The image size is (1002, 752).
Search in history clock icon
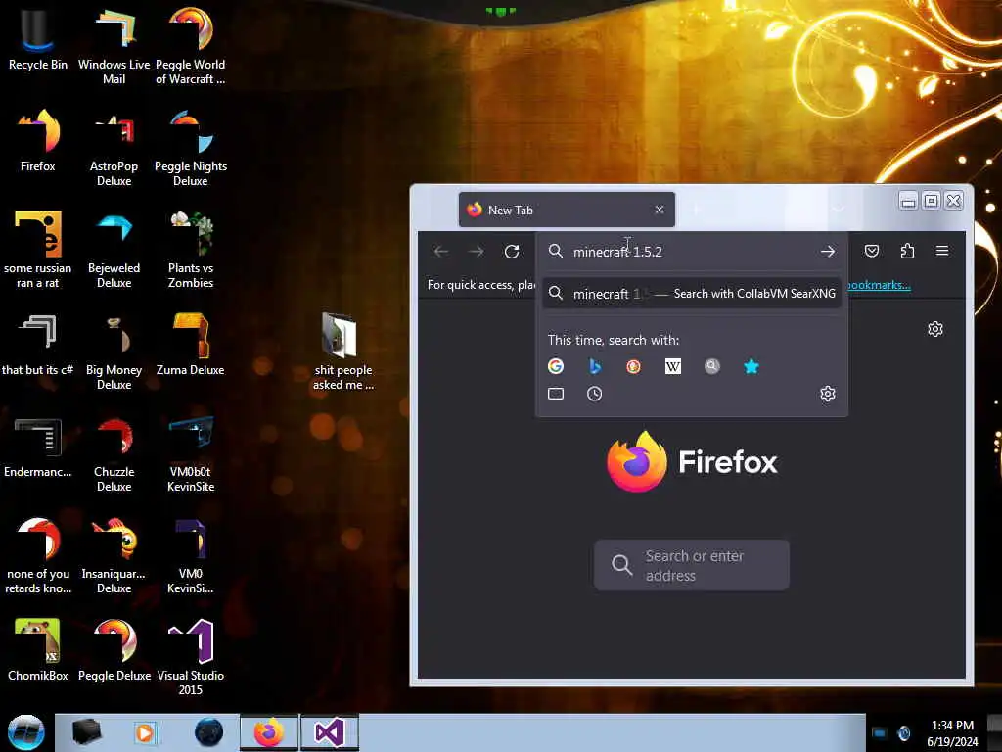coord(594,394)
